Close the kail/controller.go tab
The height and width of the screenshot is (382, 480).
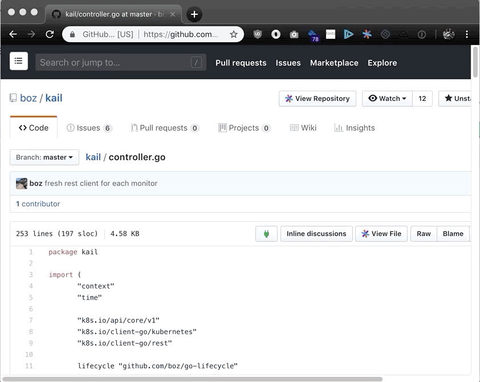pos(173,14)
